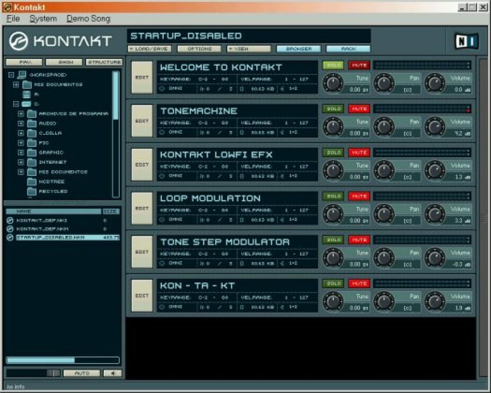Select the Structure browser tab
The height and width of the screenshot is (393, 491).
[104, 62]
